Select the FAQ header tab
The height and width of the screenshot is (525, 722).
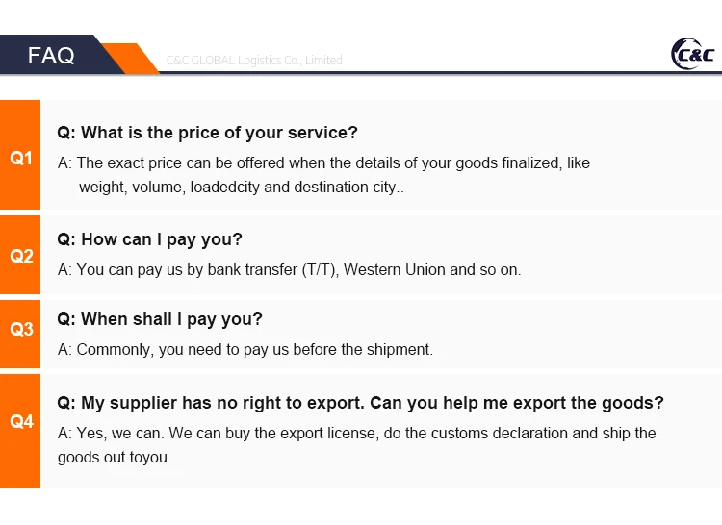(x=51, y=56)
